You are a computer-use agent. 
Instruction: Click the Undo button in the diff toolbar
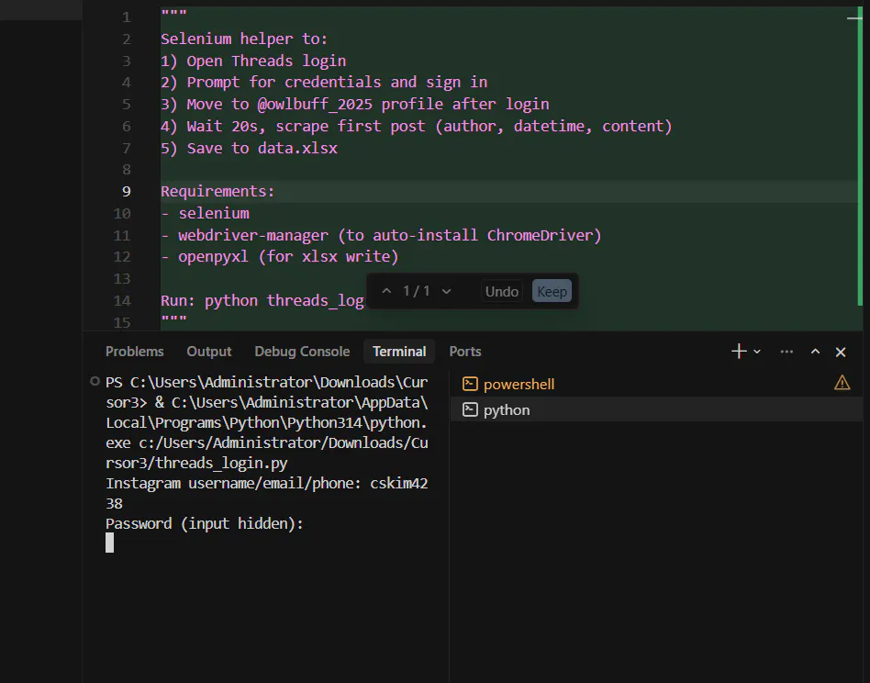[502, 291]
